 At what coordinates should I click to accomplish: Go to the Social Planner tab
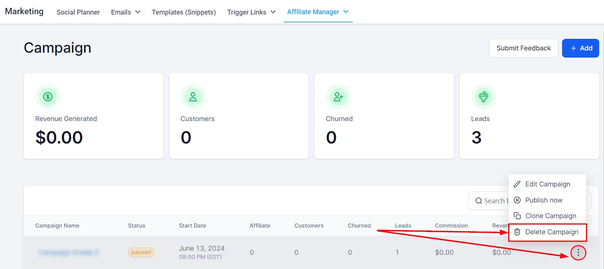78,12
